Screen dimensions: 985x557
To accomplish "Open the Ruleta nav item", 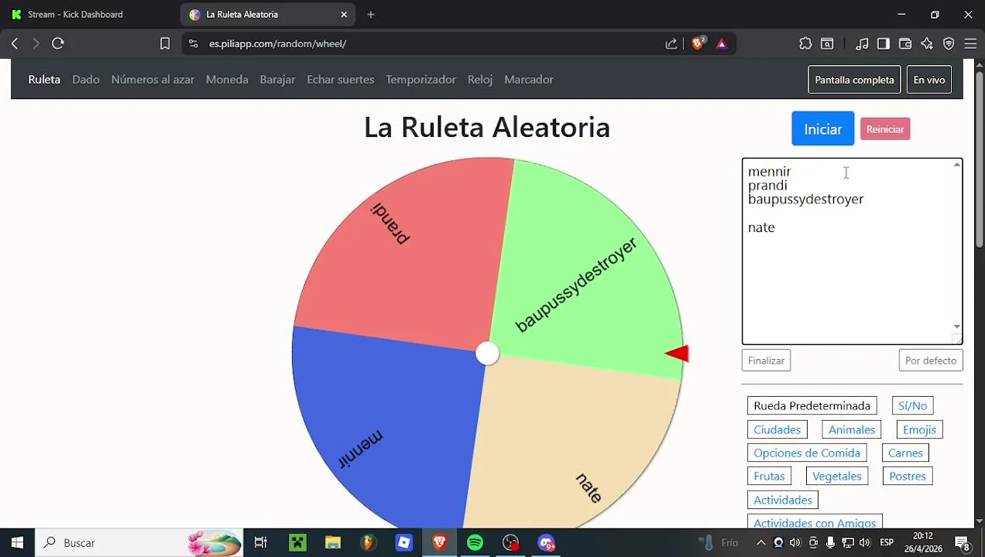I will click(x=44, y=80).
